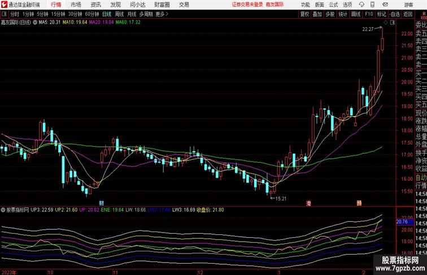The image size is (427, 275).
Task: Open the 选项 menu
Action: coord(347,5)
